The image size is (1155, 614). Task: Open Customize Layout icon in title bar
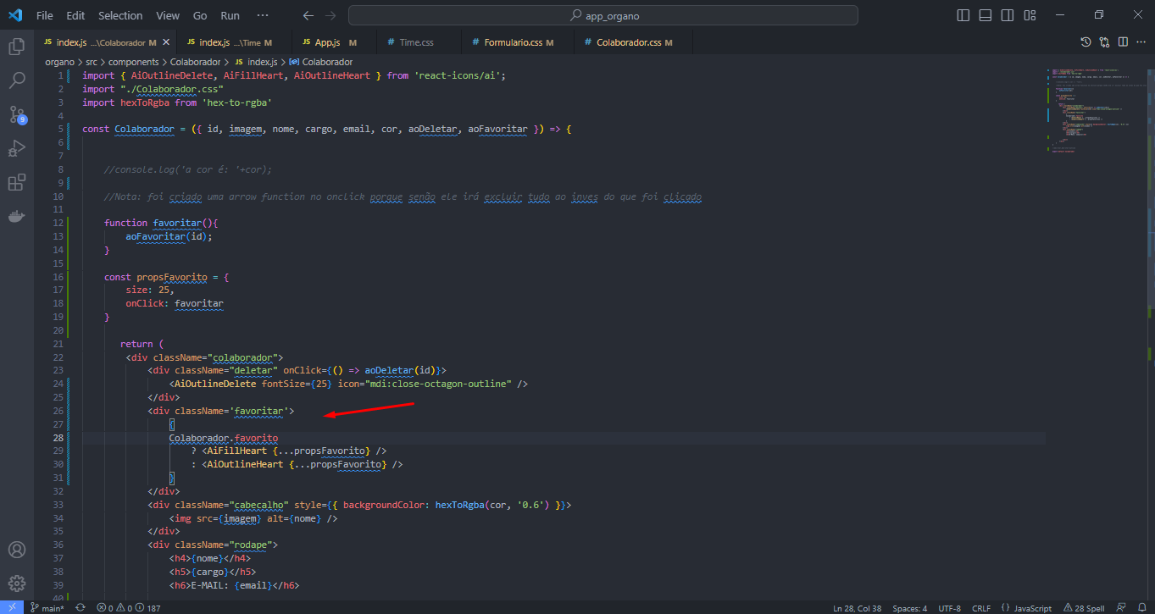tap(1029, 15)
